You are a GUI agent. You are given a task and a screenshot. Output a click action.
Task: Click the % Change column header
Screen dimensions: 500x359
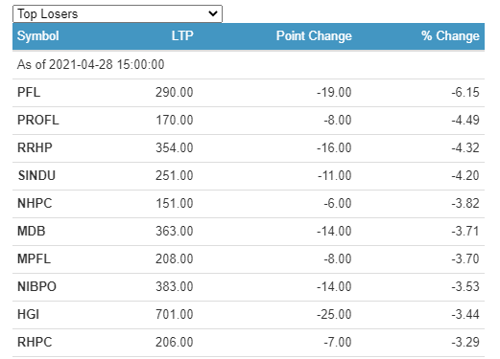click(450, 35)
